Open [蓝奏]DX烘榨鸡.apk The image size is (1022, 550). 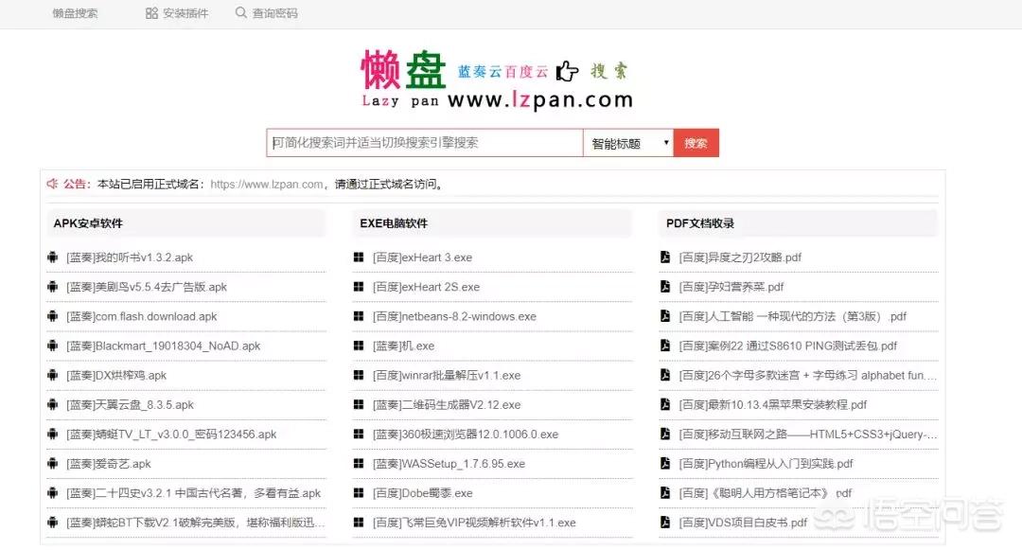point(116,376)
